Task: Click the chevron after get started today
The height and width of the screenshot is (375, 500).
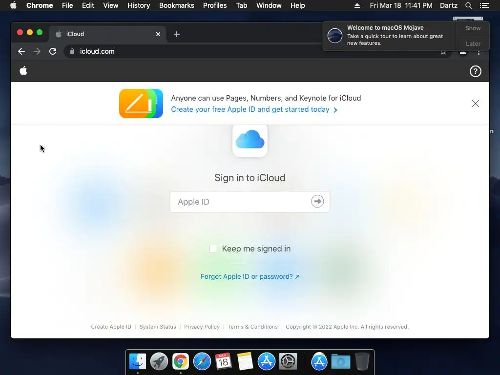Action: [x=335, y=110]
